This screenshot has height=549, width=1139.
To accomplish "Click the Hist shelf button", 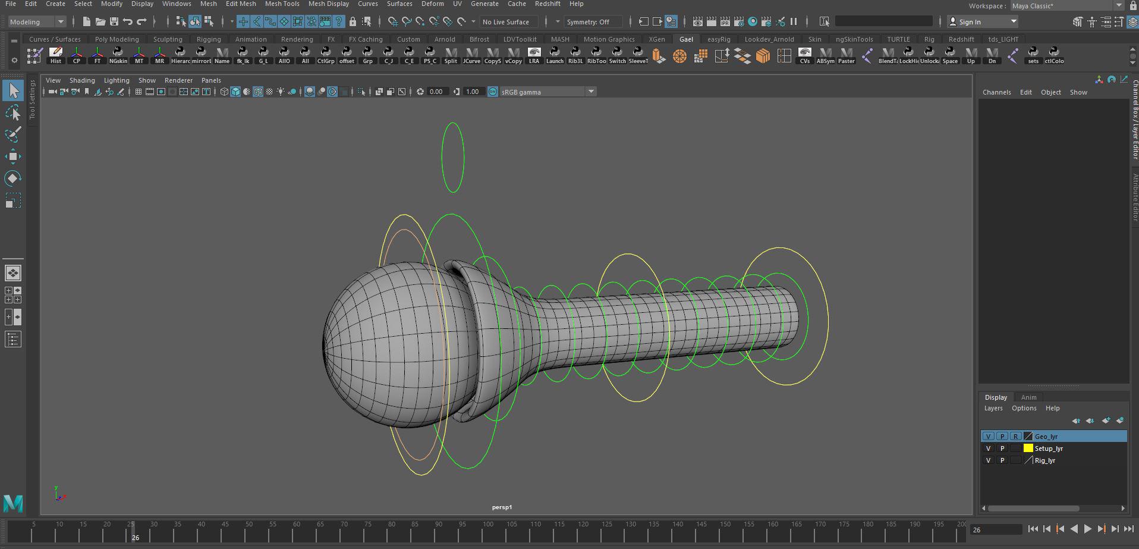I will tap(55, 56).
